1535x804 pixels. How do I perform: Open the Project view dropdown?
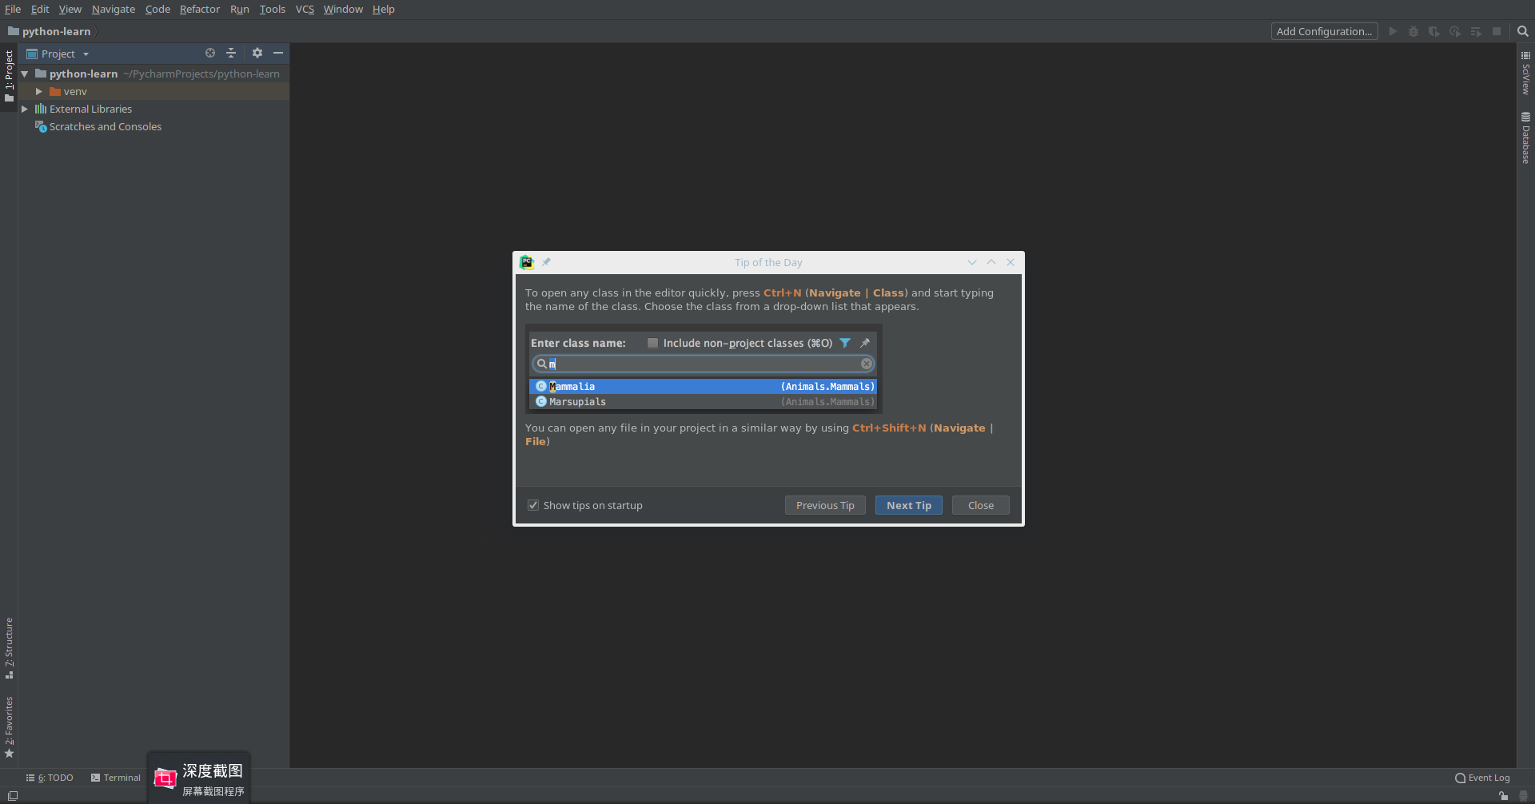58,54
